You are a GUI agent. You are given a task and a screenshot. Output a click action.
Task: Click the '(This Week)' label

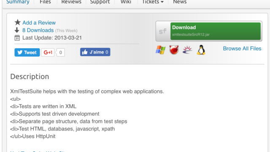(x=66, y=31)
